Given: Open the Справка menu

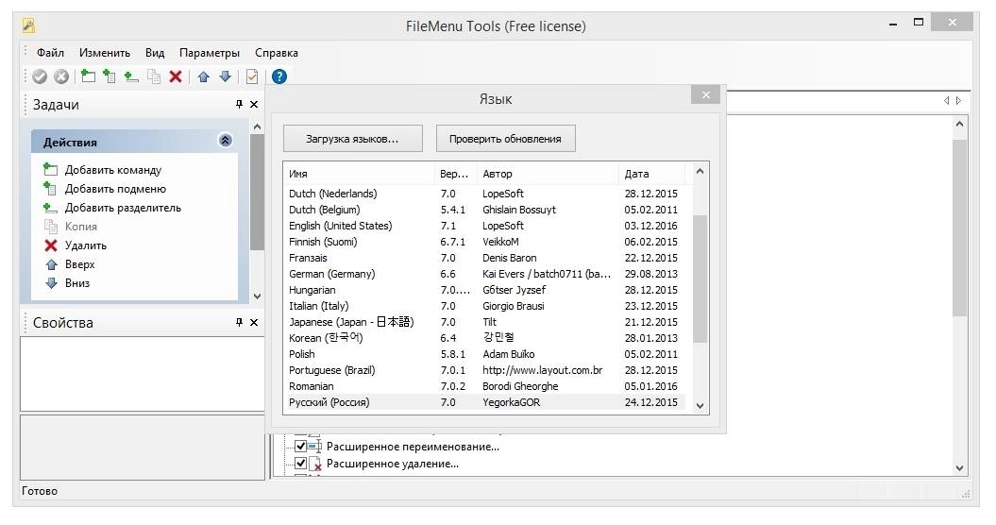Looking at the screenshot, I should [x=277, y=53].
